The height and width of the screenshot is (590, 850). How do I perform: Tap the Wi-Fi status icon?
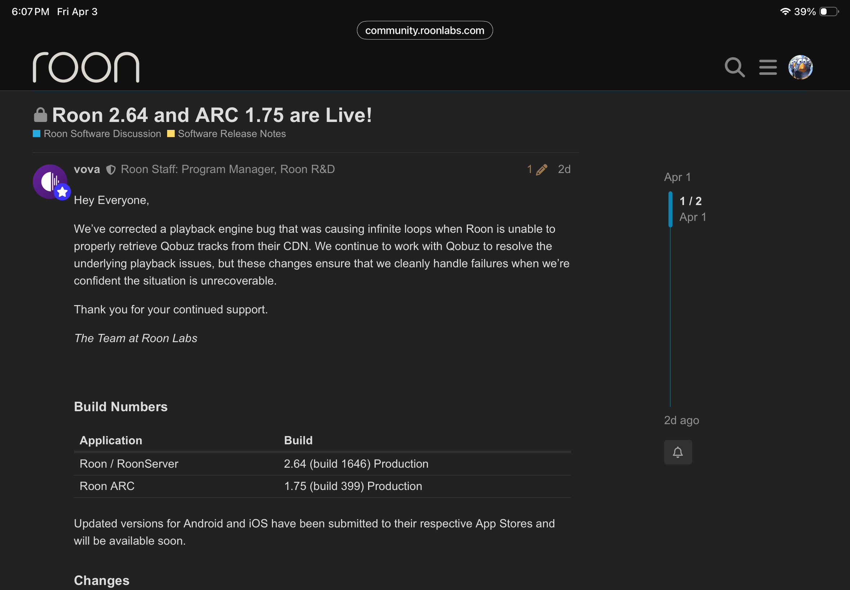click(x=785, y=12)
